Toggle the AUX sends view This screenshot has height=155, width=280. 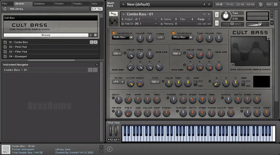click(x=269, y=4)
